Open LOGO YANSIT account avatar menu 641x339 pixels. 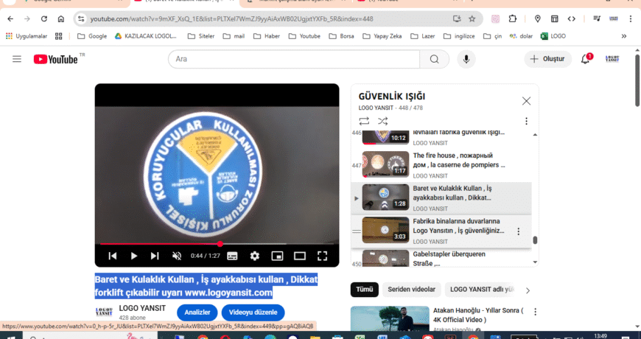612,59
